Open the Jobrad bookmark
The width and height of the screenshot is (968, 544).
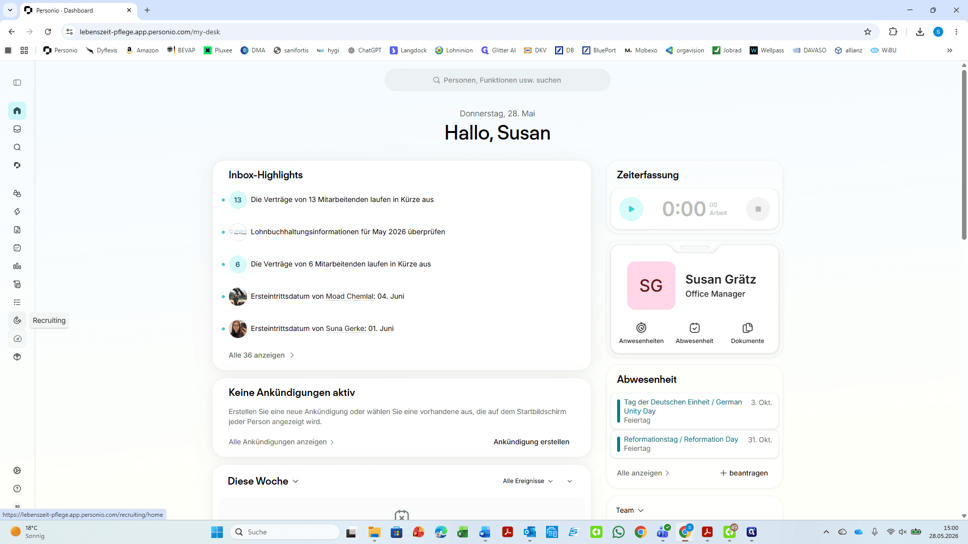click(727, 50)
